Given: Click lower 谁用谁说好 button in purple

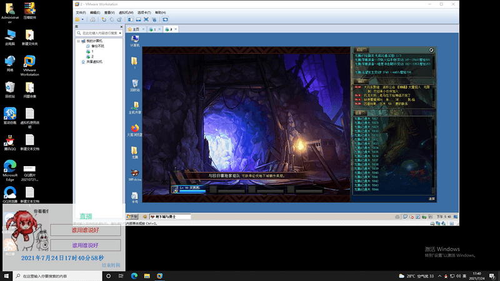Looking at the screenshot, I should point(86,245).
